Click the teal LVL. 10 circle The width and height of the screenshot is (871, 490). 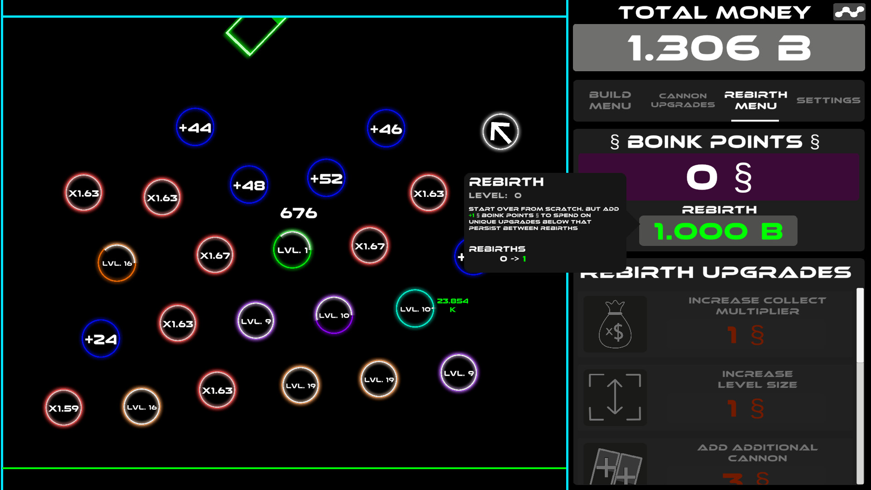click(x=415, y=309)
